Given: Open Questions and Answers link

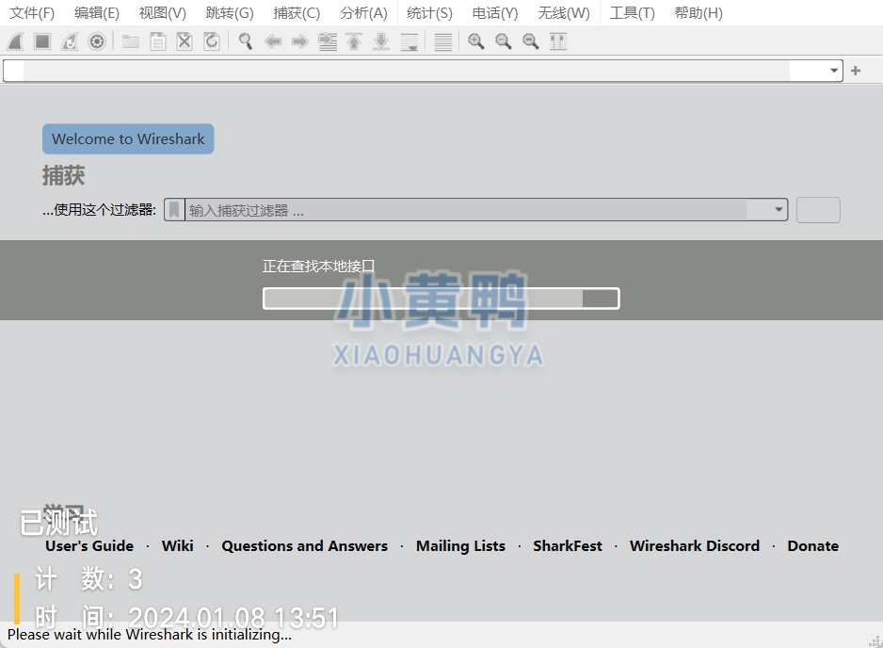Looking at the screenshot, I should pyautogui.click(x=305, y=546).
